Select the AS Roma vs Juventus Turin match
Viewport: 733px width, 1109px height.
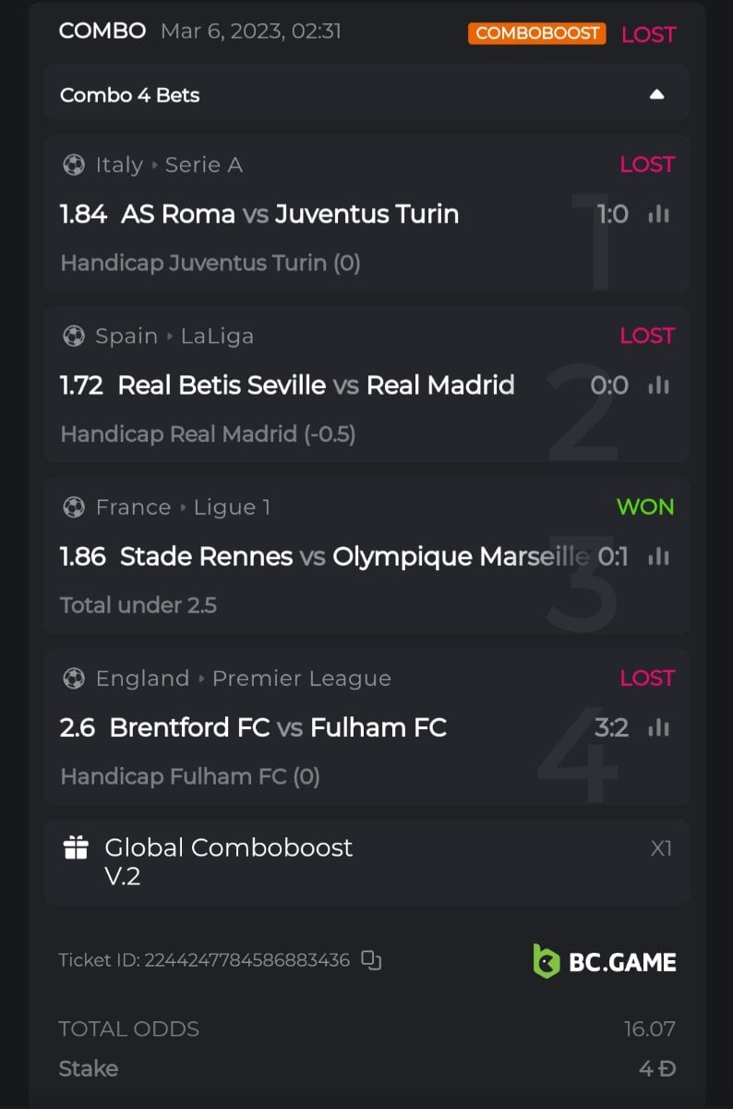click(290, 214)
